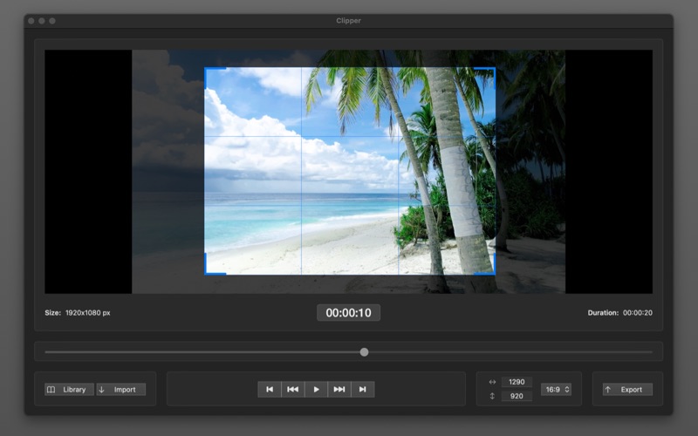The width and height of the screenshot is (698, 436).
Task: Play the video
Action: pos(316,389)
